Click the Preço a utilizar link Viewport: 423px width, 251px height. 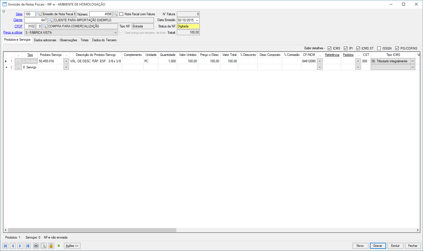13,32
